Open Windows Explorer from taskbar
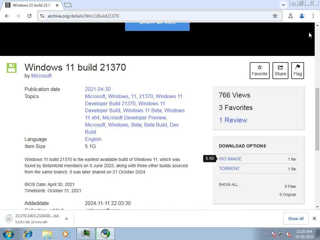This screenshot has width=320, height=240. [x=47, y=234]
